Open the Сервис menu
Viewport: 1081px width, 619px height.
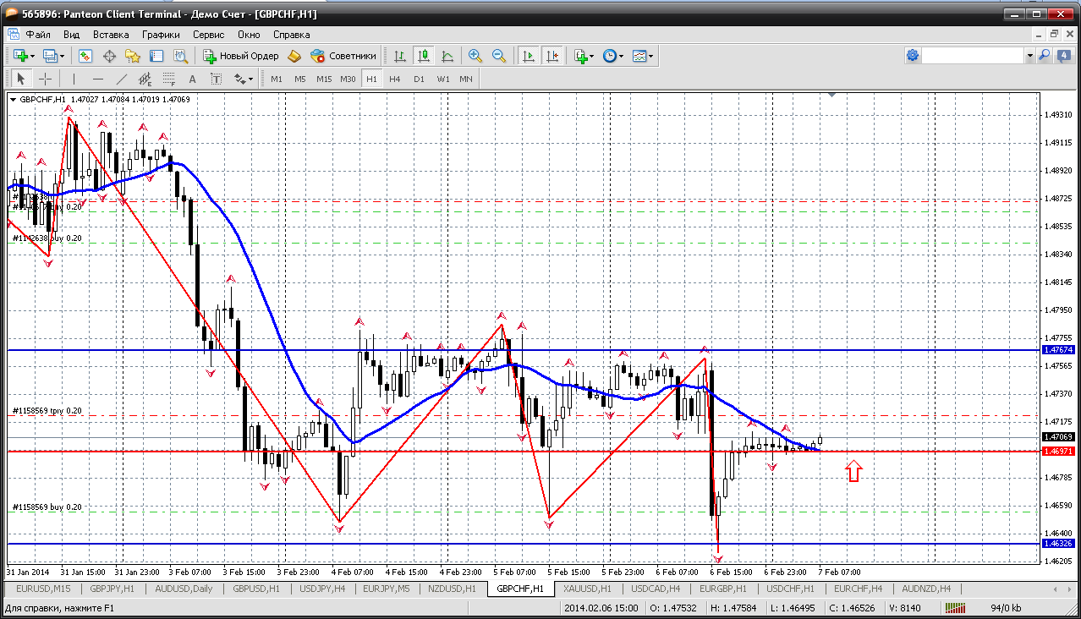point(208,35)
